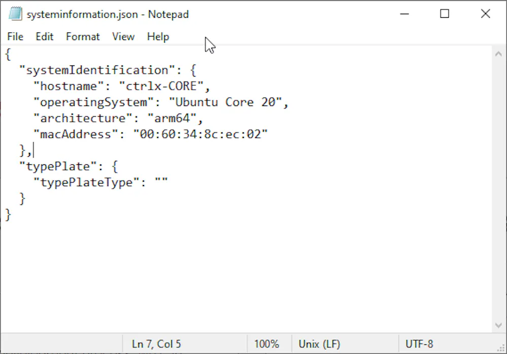Click the Notepad icon in the title bar
Screen dimensions: 507x354
point(15,14)
